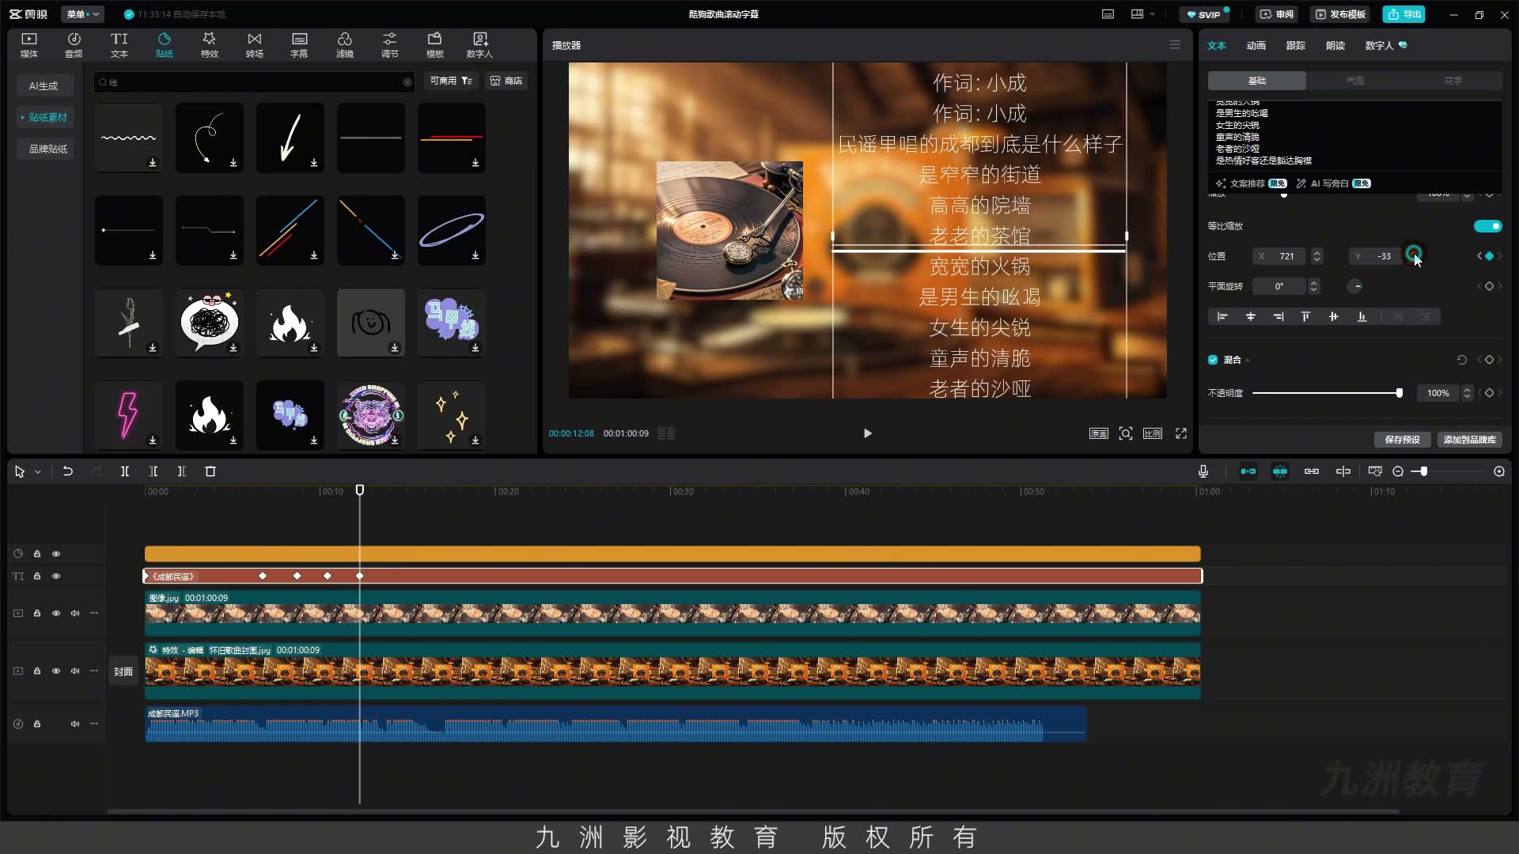Switch to the 朗读 read-aloud tab
Viewport: 1519px width, 854px height.
(1335, 46)
